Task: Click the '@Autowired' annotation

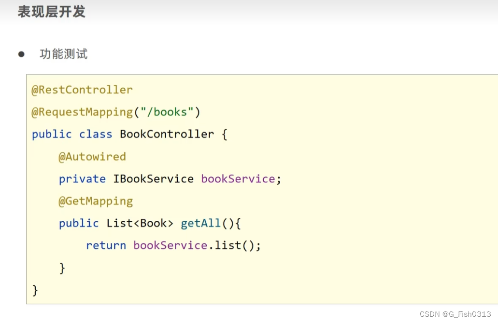Action: pos(92,157)
